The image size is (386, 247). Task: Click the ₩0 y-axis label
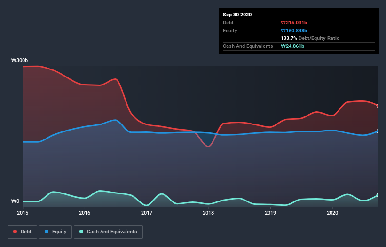click(15, 201)
